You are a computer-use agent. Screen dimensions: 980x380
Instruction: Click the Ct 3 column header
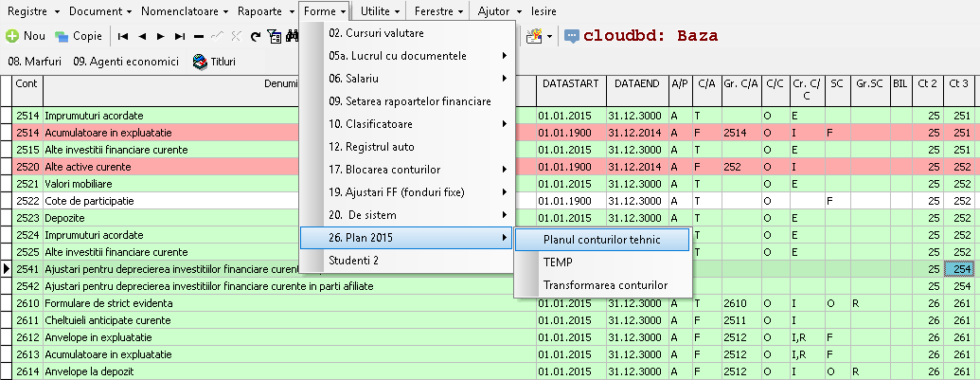tap(959, 91)
